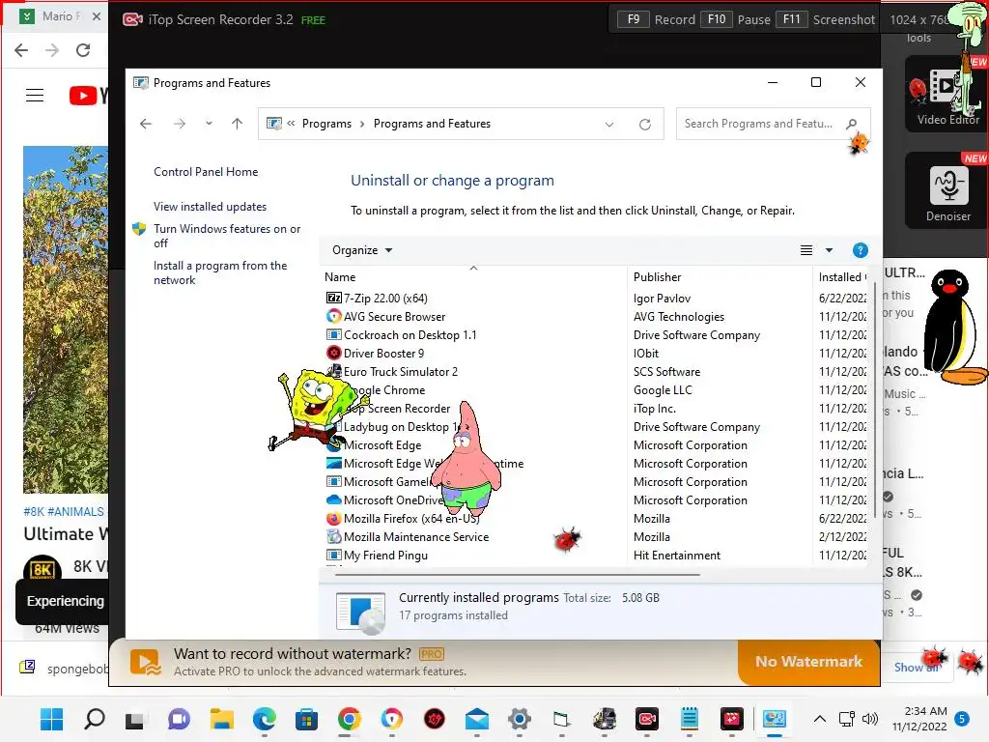The height and width of the screenshot is (742, 989).
Task: Sort programs by the Installed On column
Action: tap(842, 277)
